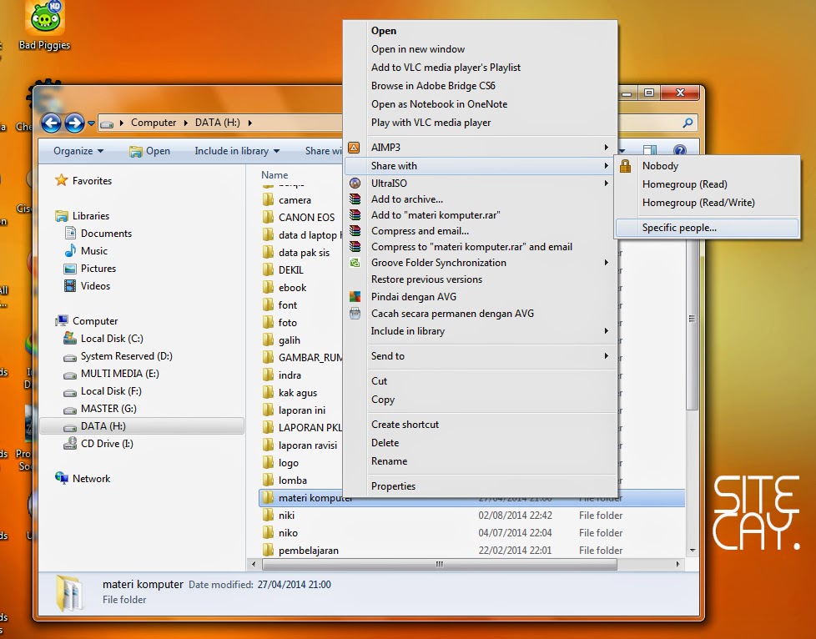The image size is (816, 639).
Task: Select DATA (H:) in navigation pane
Action: [142, 426]
